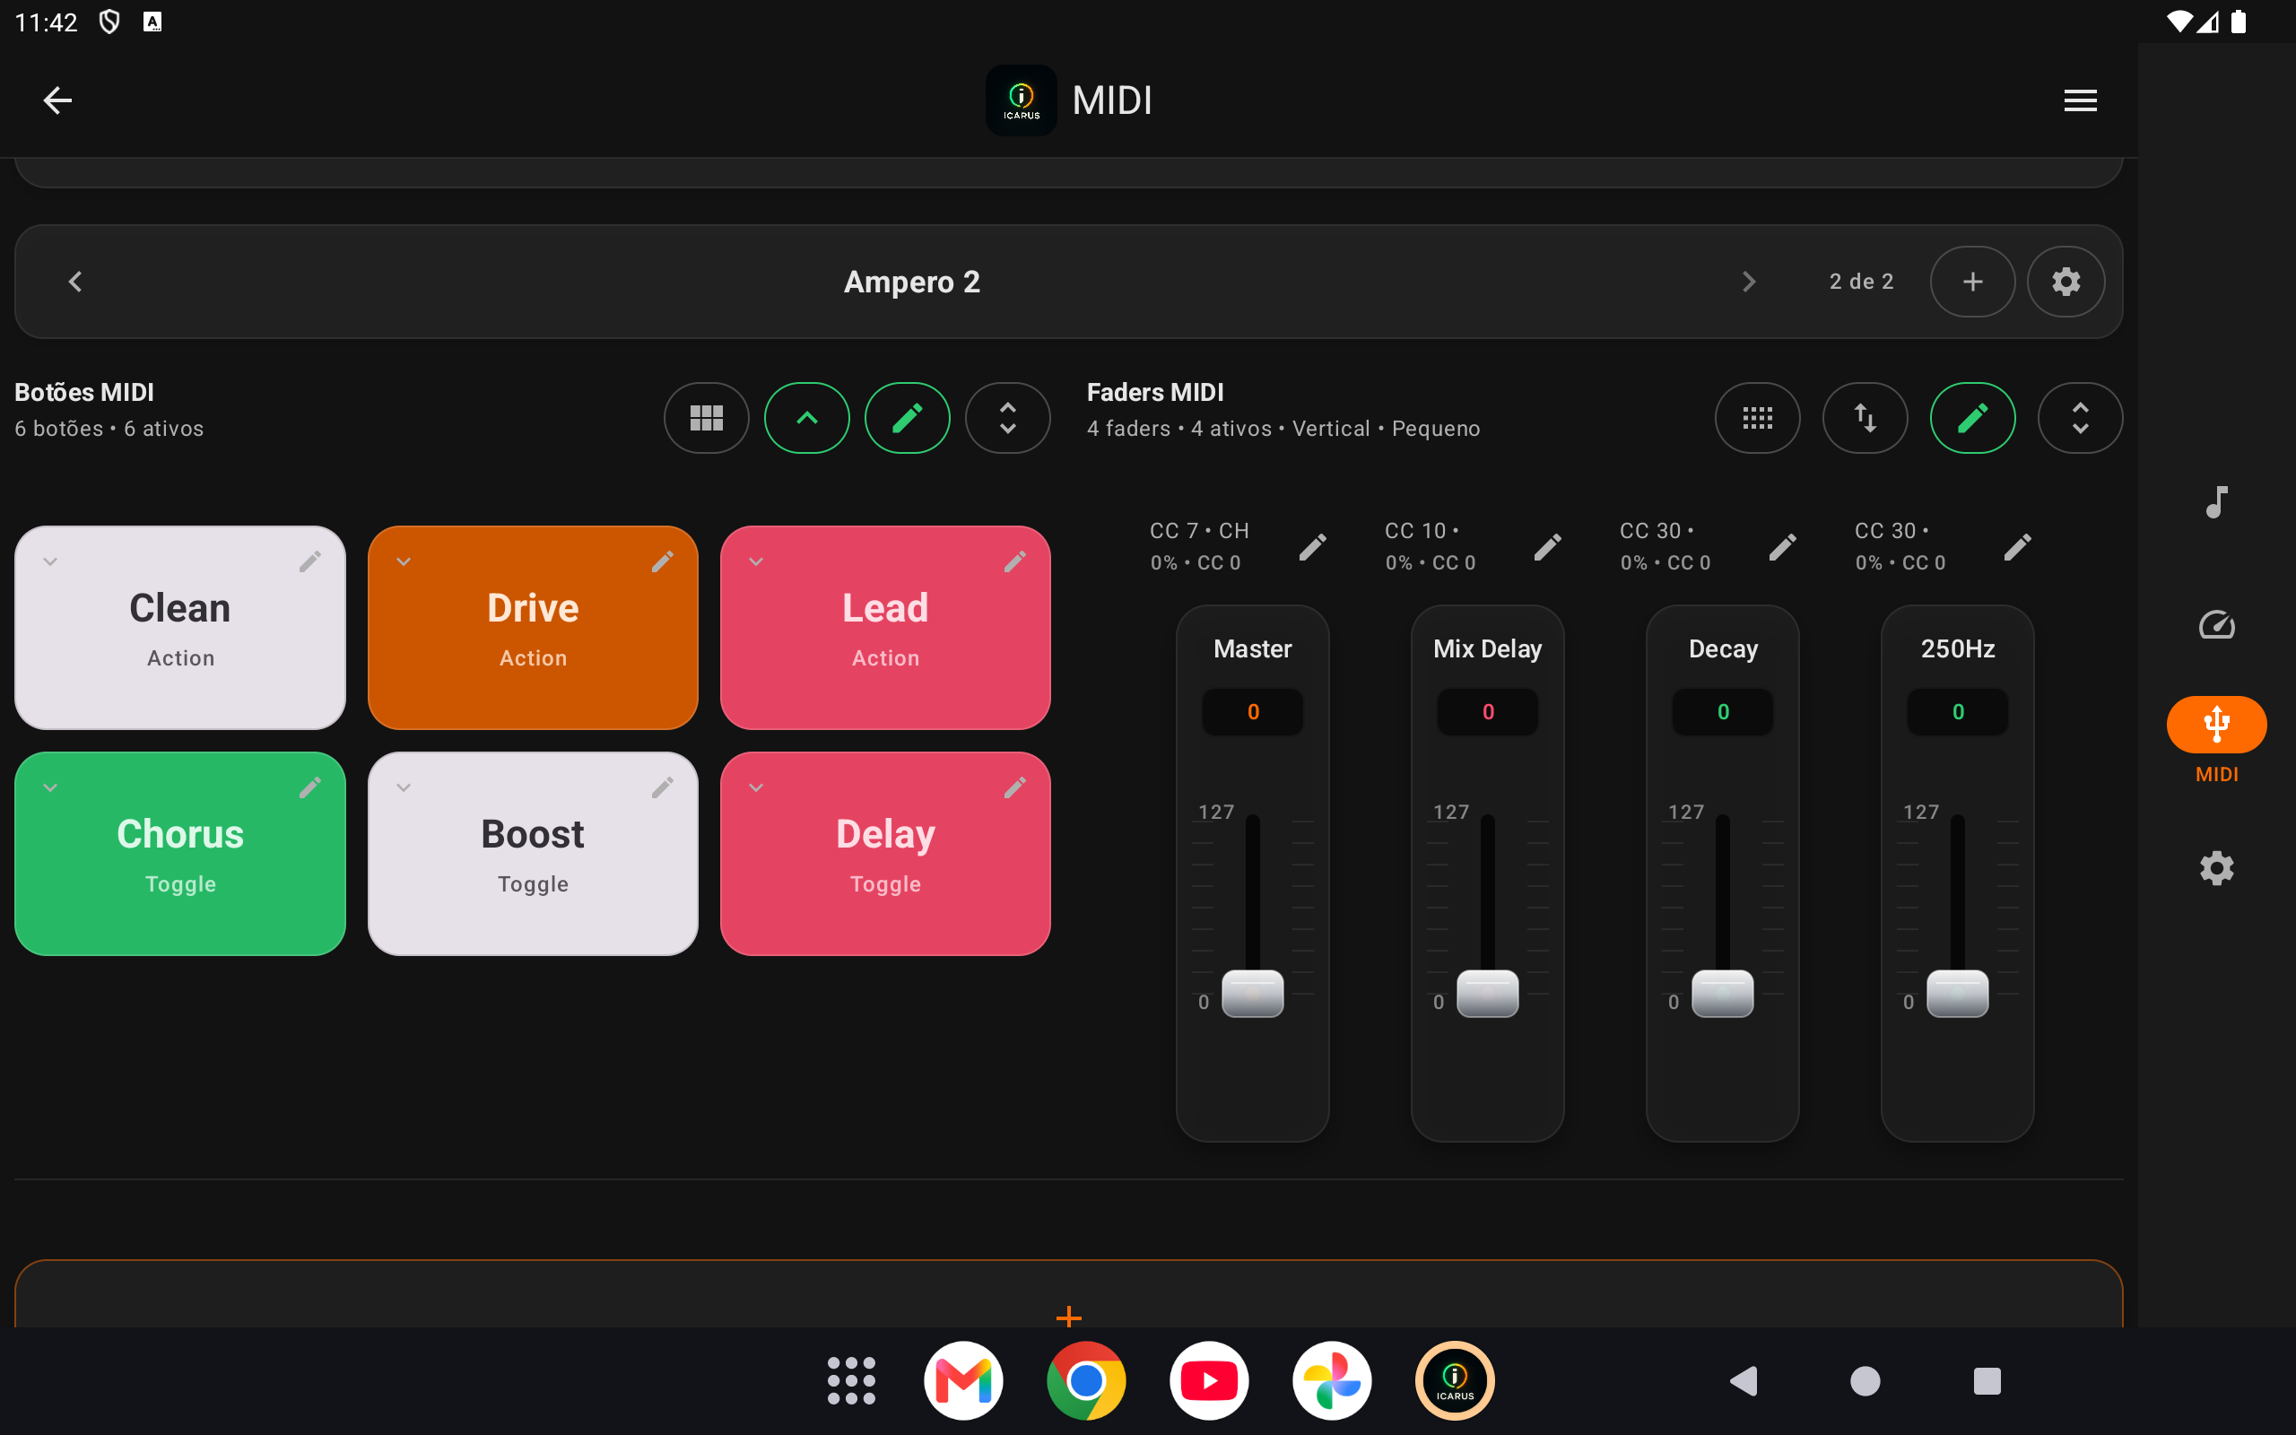Click the Master fader handle

coord(1252,994)
